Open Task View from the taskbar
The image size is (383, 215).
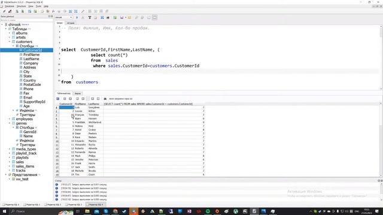point(78,211)
